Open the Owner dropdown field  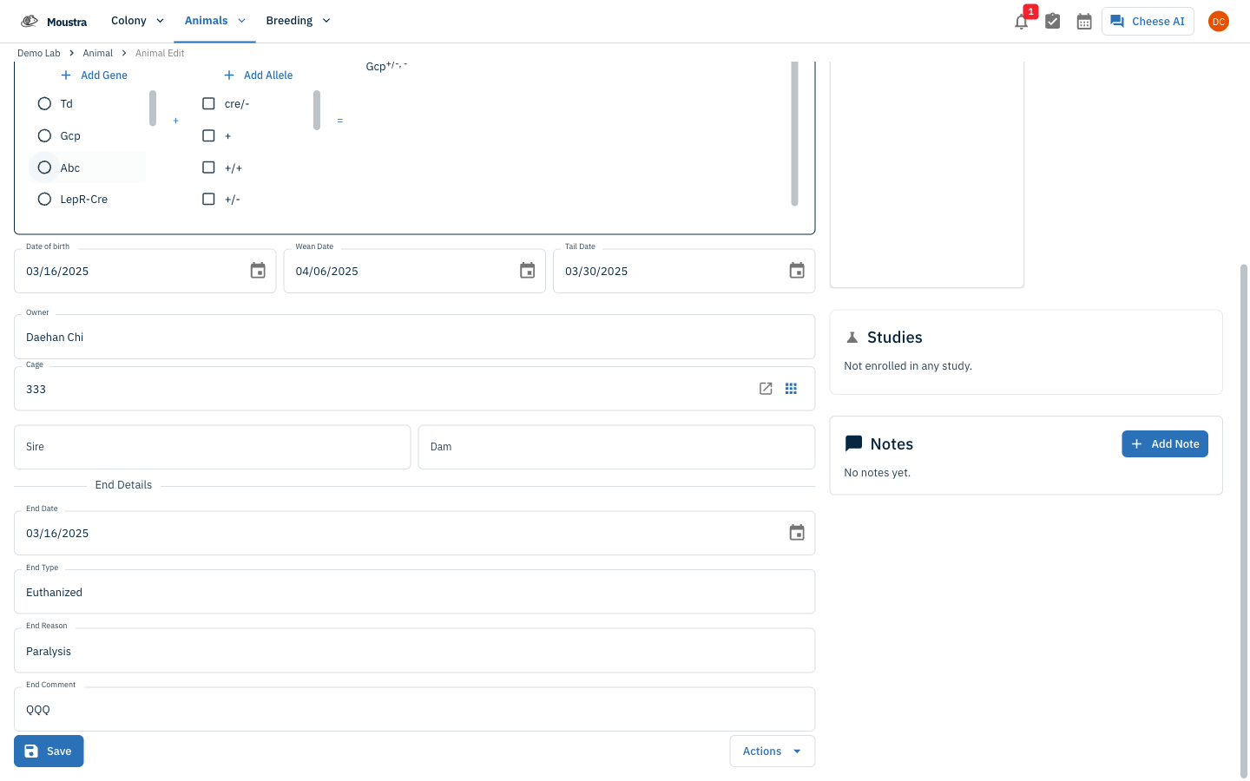click(414, 337)
